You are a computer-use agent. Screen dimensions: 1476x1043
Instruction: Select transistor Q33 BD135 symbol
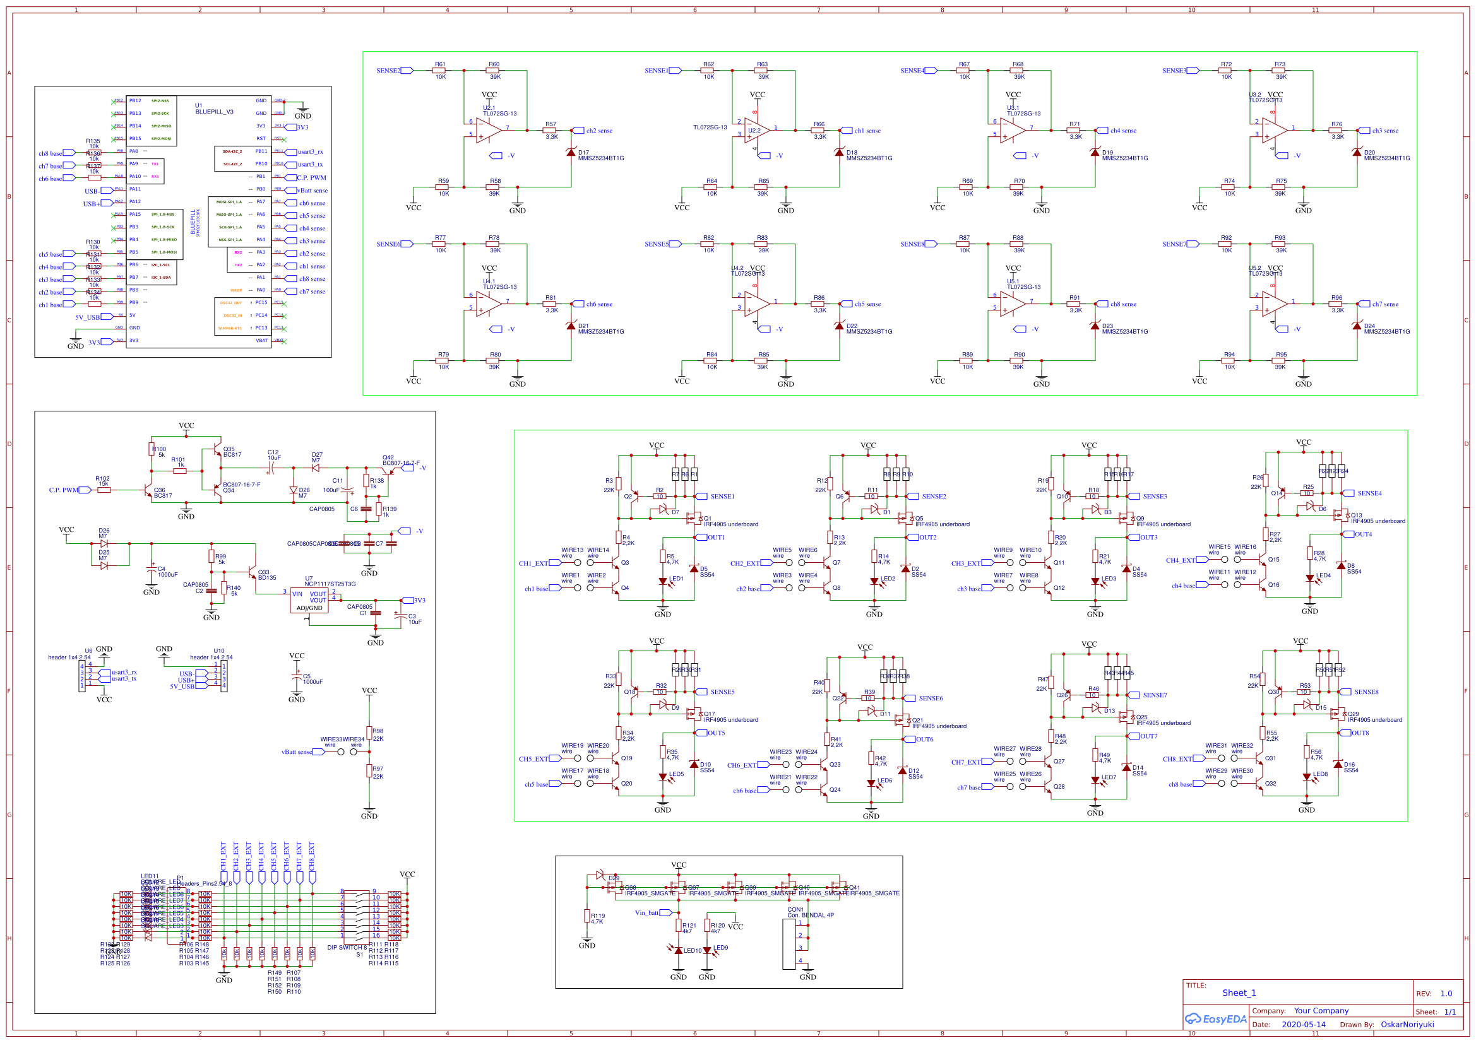(252, 571)
